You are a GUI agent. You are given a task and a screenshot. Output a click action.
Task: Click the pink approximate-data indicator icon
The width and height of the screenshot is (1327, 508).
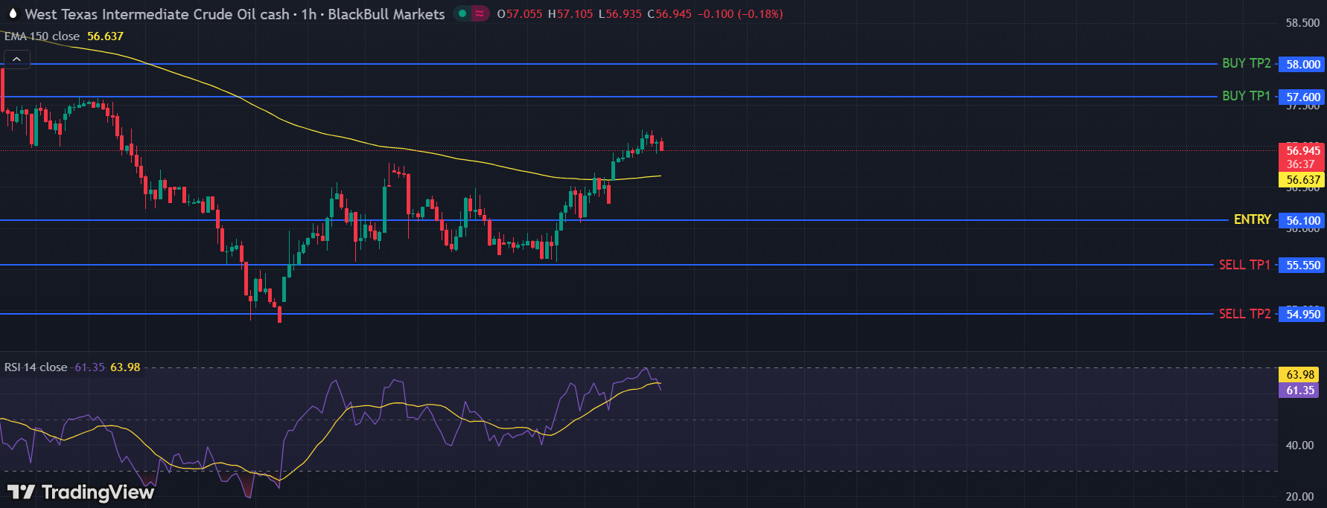(x=480, y=13)
